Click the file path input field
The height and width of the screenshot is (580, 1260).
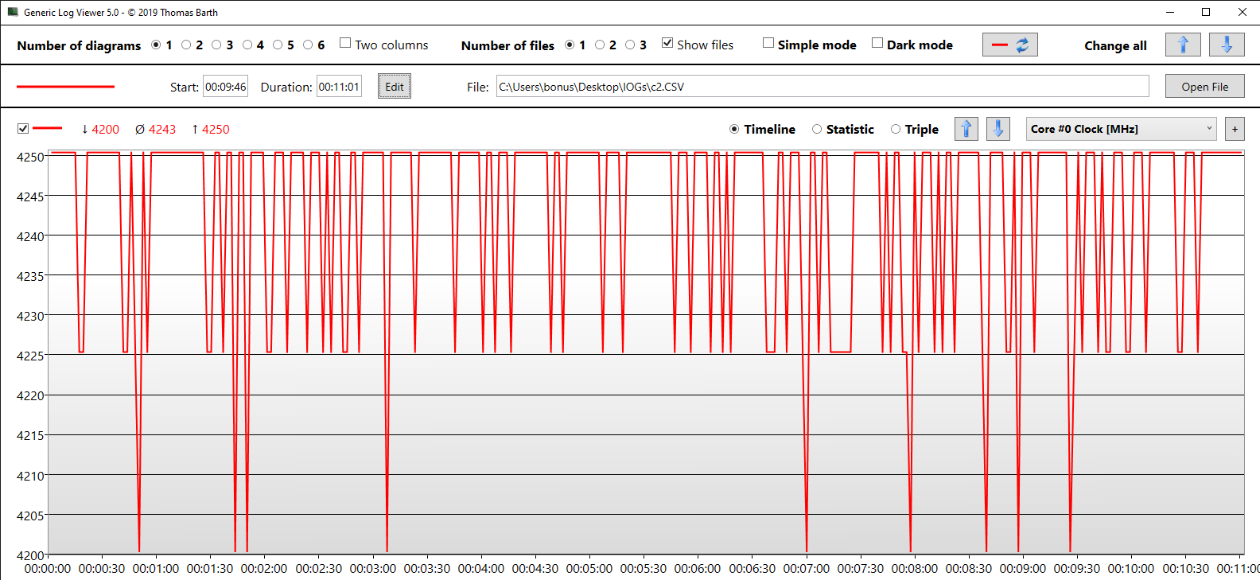coord(822,87)
